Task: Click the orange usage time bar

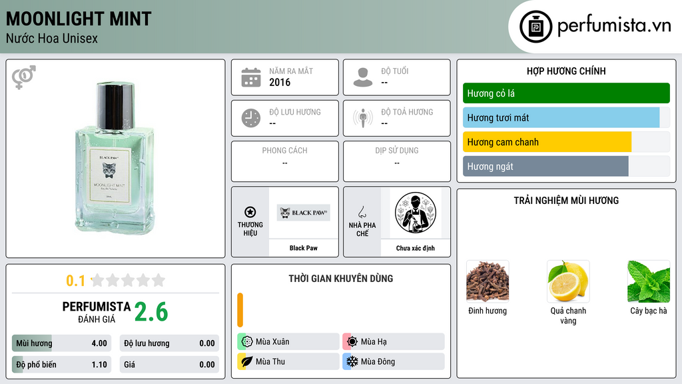Action: pos(240,310)
